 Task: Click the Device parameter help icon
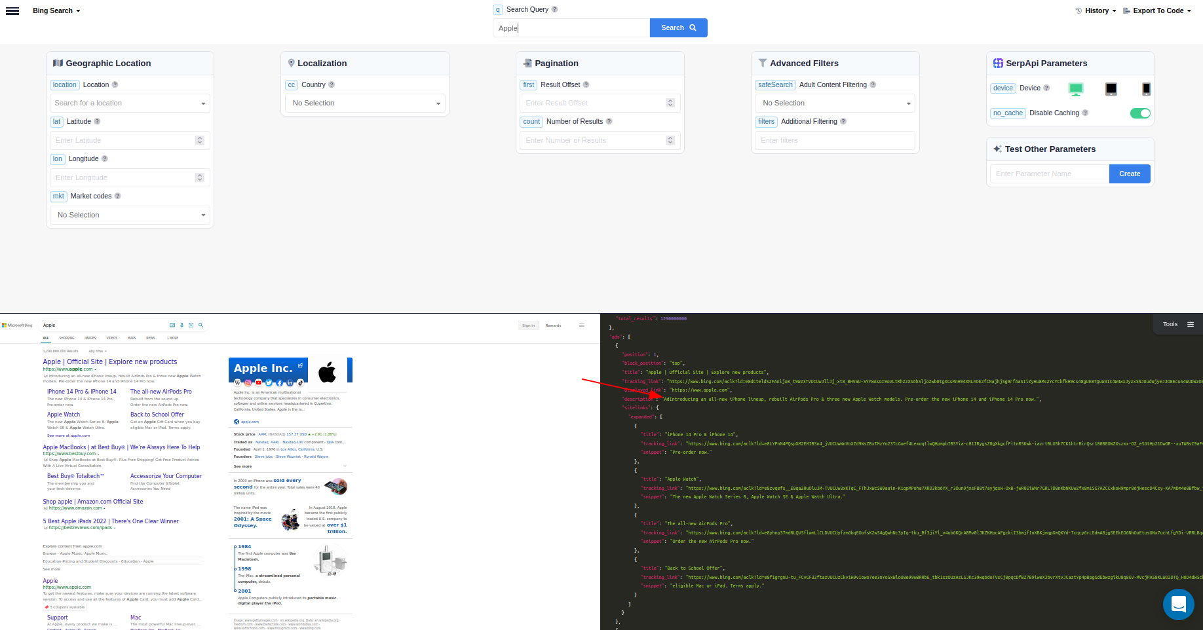tap(1046, 88)
